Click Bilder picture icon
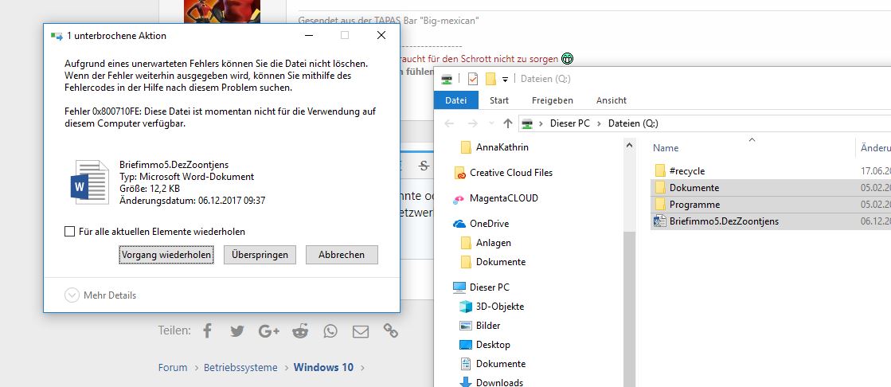Viewport: 891px width, 387px height. (x=466, y=326)
